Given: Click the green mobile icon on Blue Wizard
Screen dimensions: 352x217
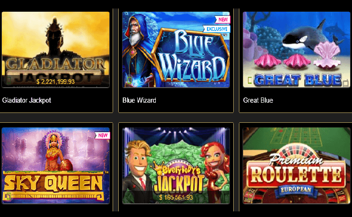Looking at the screenshot, I should pos(130,80).
